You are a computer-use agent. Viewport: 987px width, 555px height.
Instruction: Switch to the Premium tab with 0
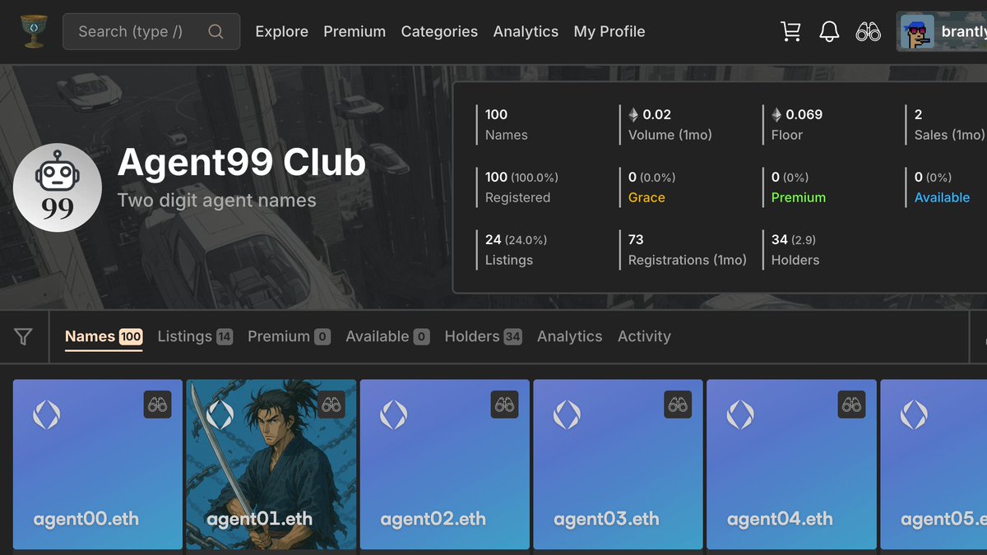289,336
